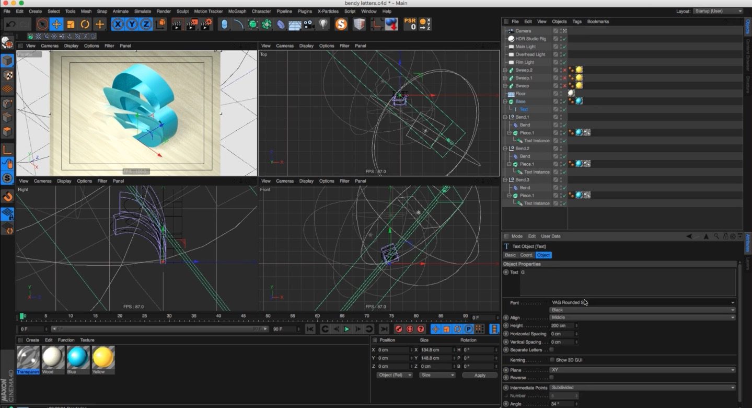Screen dimensions: 752x408
Task: Add a camera from toolbar icon
Action: 309,24
